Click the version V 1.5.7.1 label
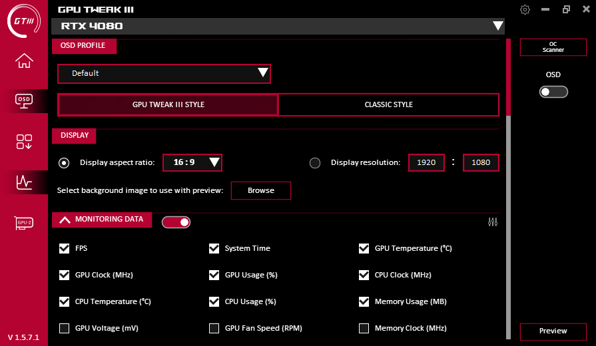This screenshot has height=346, width=596. [x=23, y=337]
